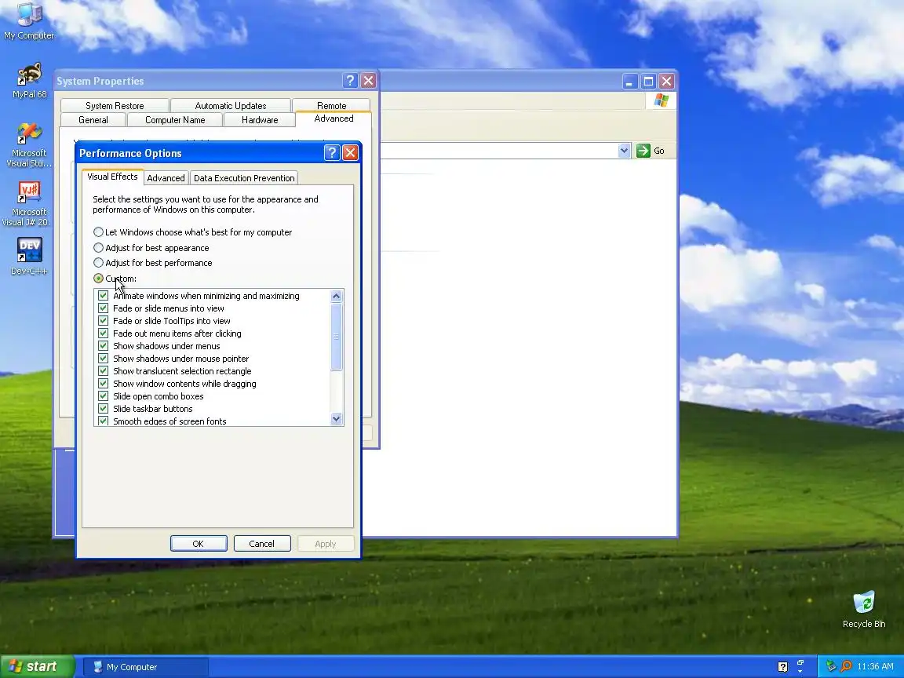904x678 pixels.
Task: Click the network tray icon
Action: click(x=831, y=666)
